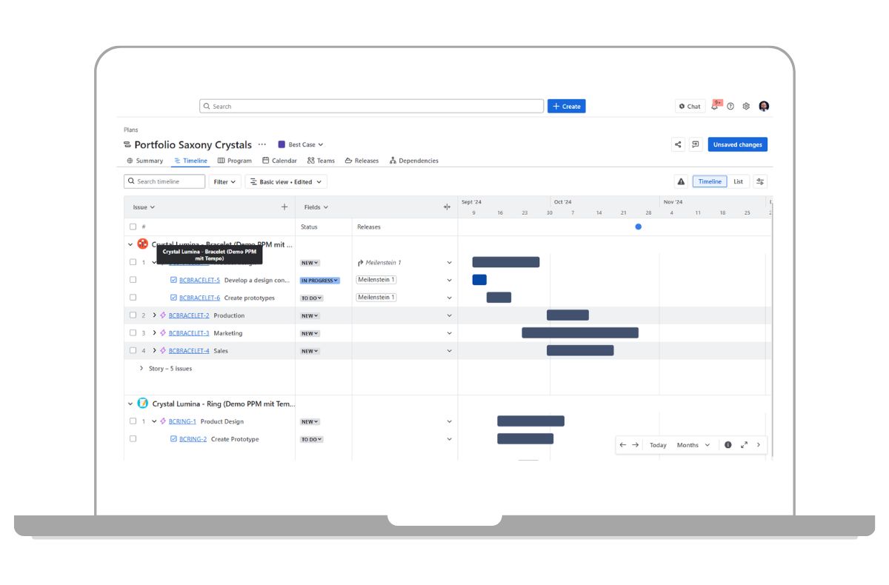Open the Filter dropdown
The image size is (889, 585).
point(225,181)
